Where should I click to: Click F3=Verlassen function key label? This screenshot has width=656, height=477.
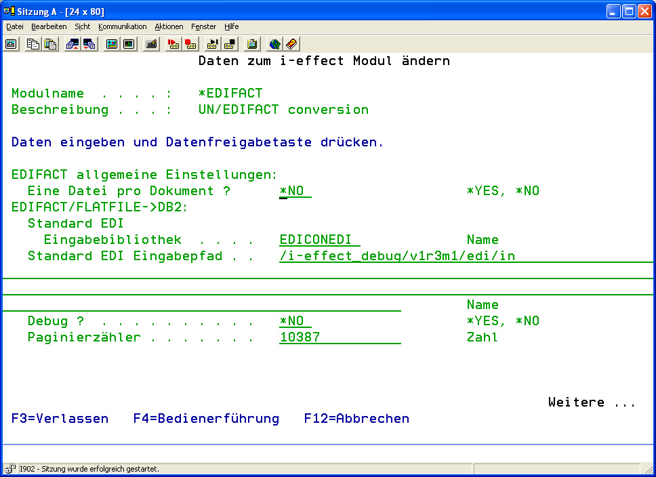coord(60,419)
